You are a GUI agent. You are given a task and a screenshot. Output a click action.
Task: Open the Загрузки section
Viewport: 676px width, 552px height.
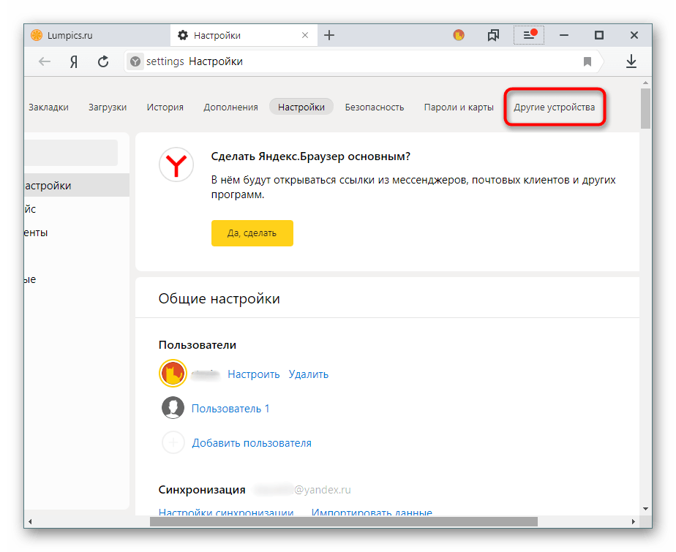tap(108, 107)
